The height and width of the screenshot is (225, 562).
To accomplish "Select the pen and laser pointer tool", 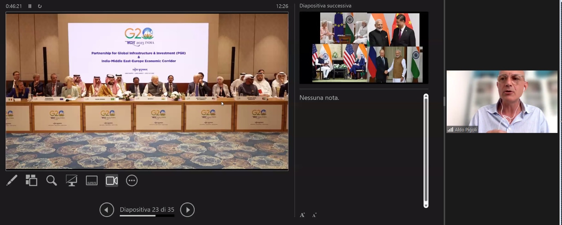I will click(12, 180).
